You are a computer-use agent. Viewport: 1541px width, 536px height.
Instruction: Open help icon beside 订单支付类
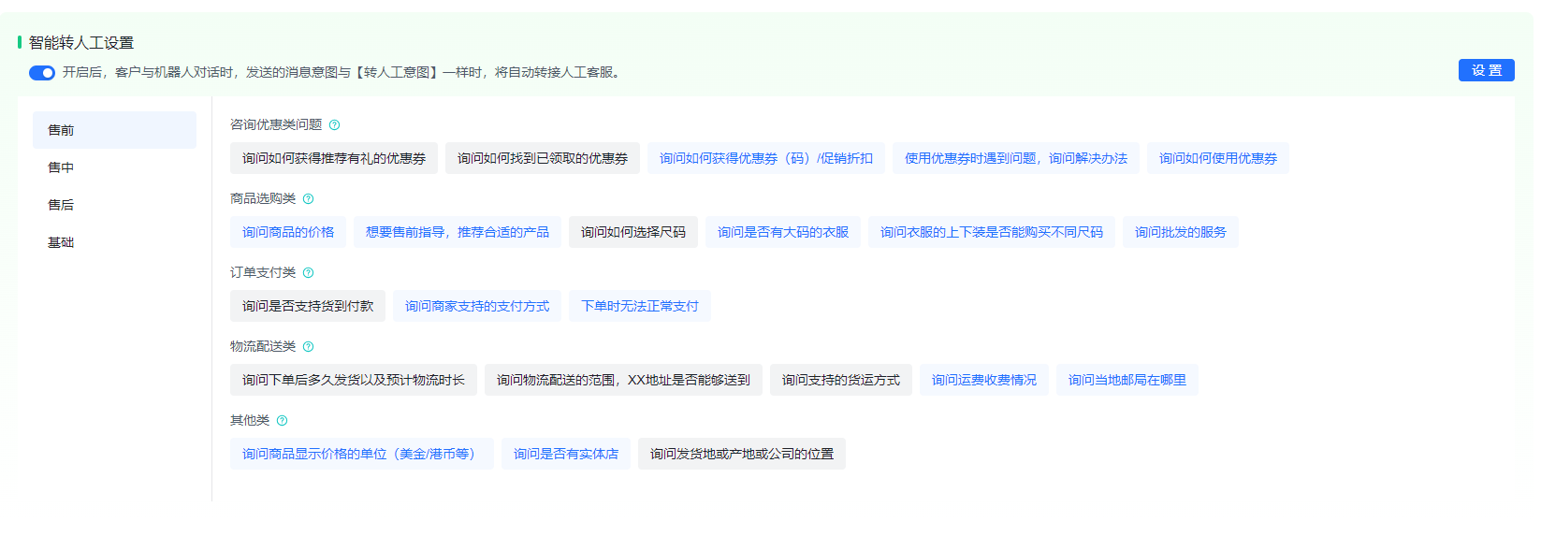[x=309, y=273]
